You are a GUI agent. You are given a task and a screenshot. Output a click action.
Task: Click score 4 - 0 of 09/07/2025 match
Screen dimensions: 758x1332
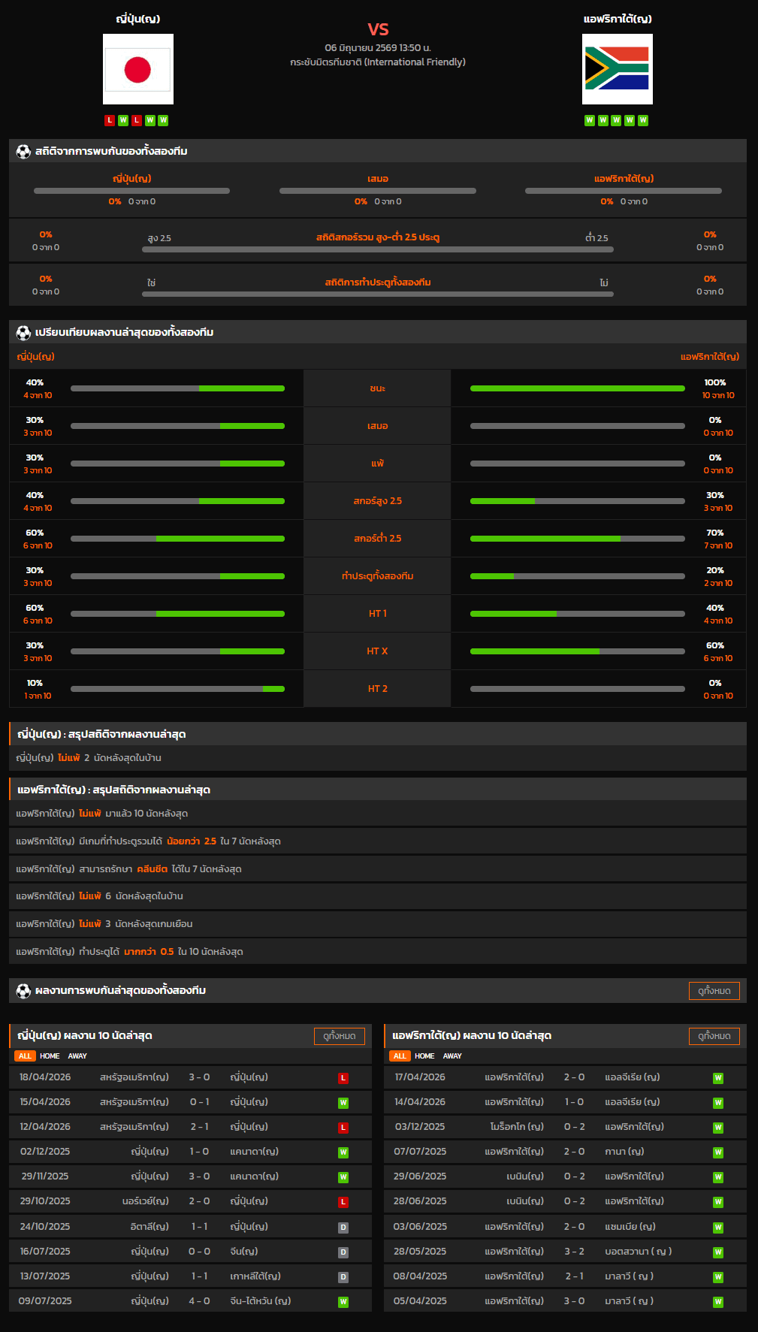pos(199,1301)
